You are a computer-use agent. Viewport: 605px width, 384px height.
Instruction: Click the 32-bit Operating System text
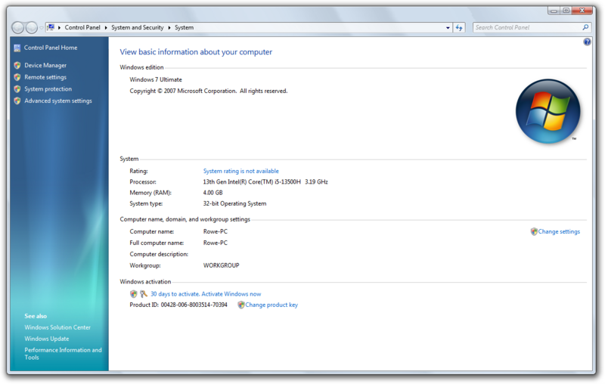(x=234, y=203)
